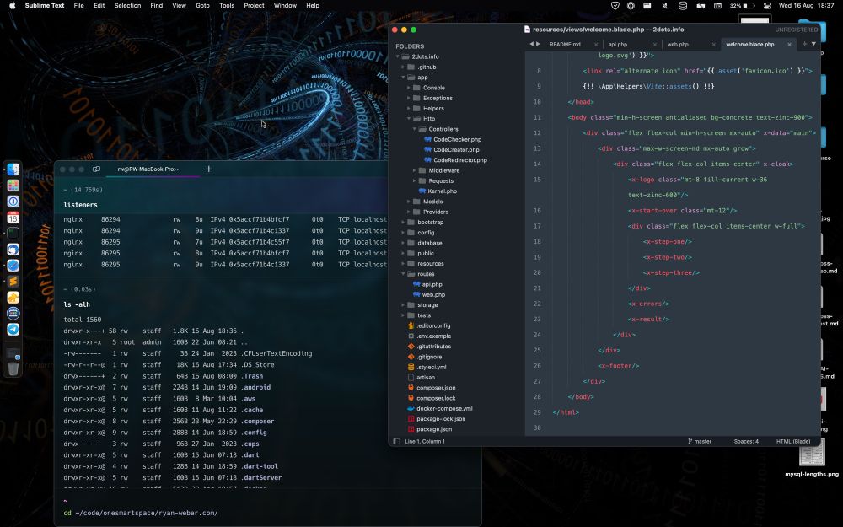Screen dimensions: 843x527
Task: Switch to the README.md tab
Action: [565, 45]
